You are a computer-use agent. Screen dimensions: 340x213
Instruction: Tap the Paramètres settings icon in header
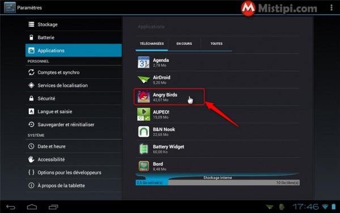coord(10,7)
